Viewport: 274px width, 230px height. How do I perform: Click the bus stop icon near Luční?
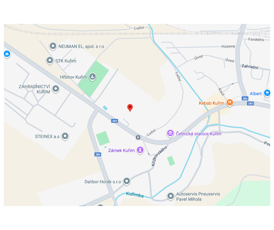138,137
